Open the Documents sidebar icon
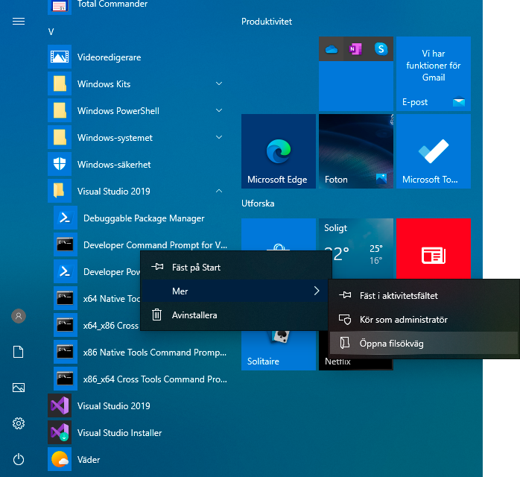 tap(19, 352)
